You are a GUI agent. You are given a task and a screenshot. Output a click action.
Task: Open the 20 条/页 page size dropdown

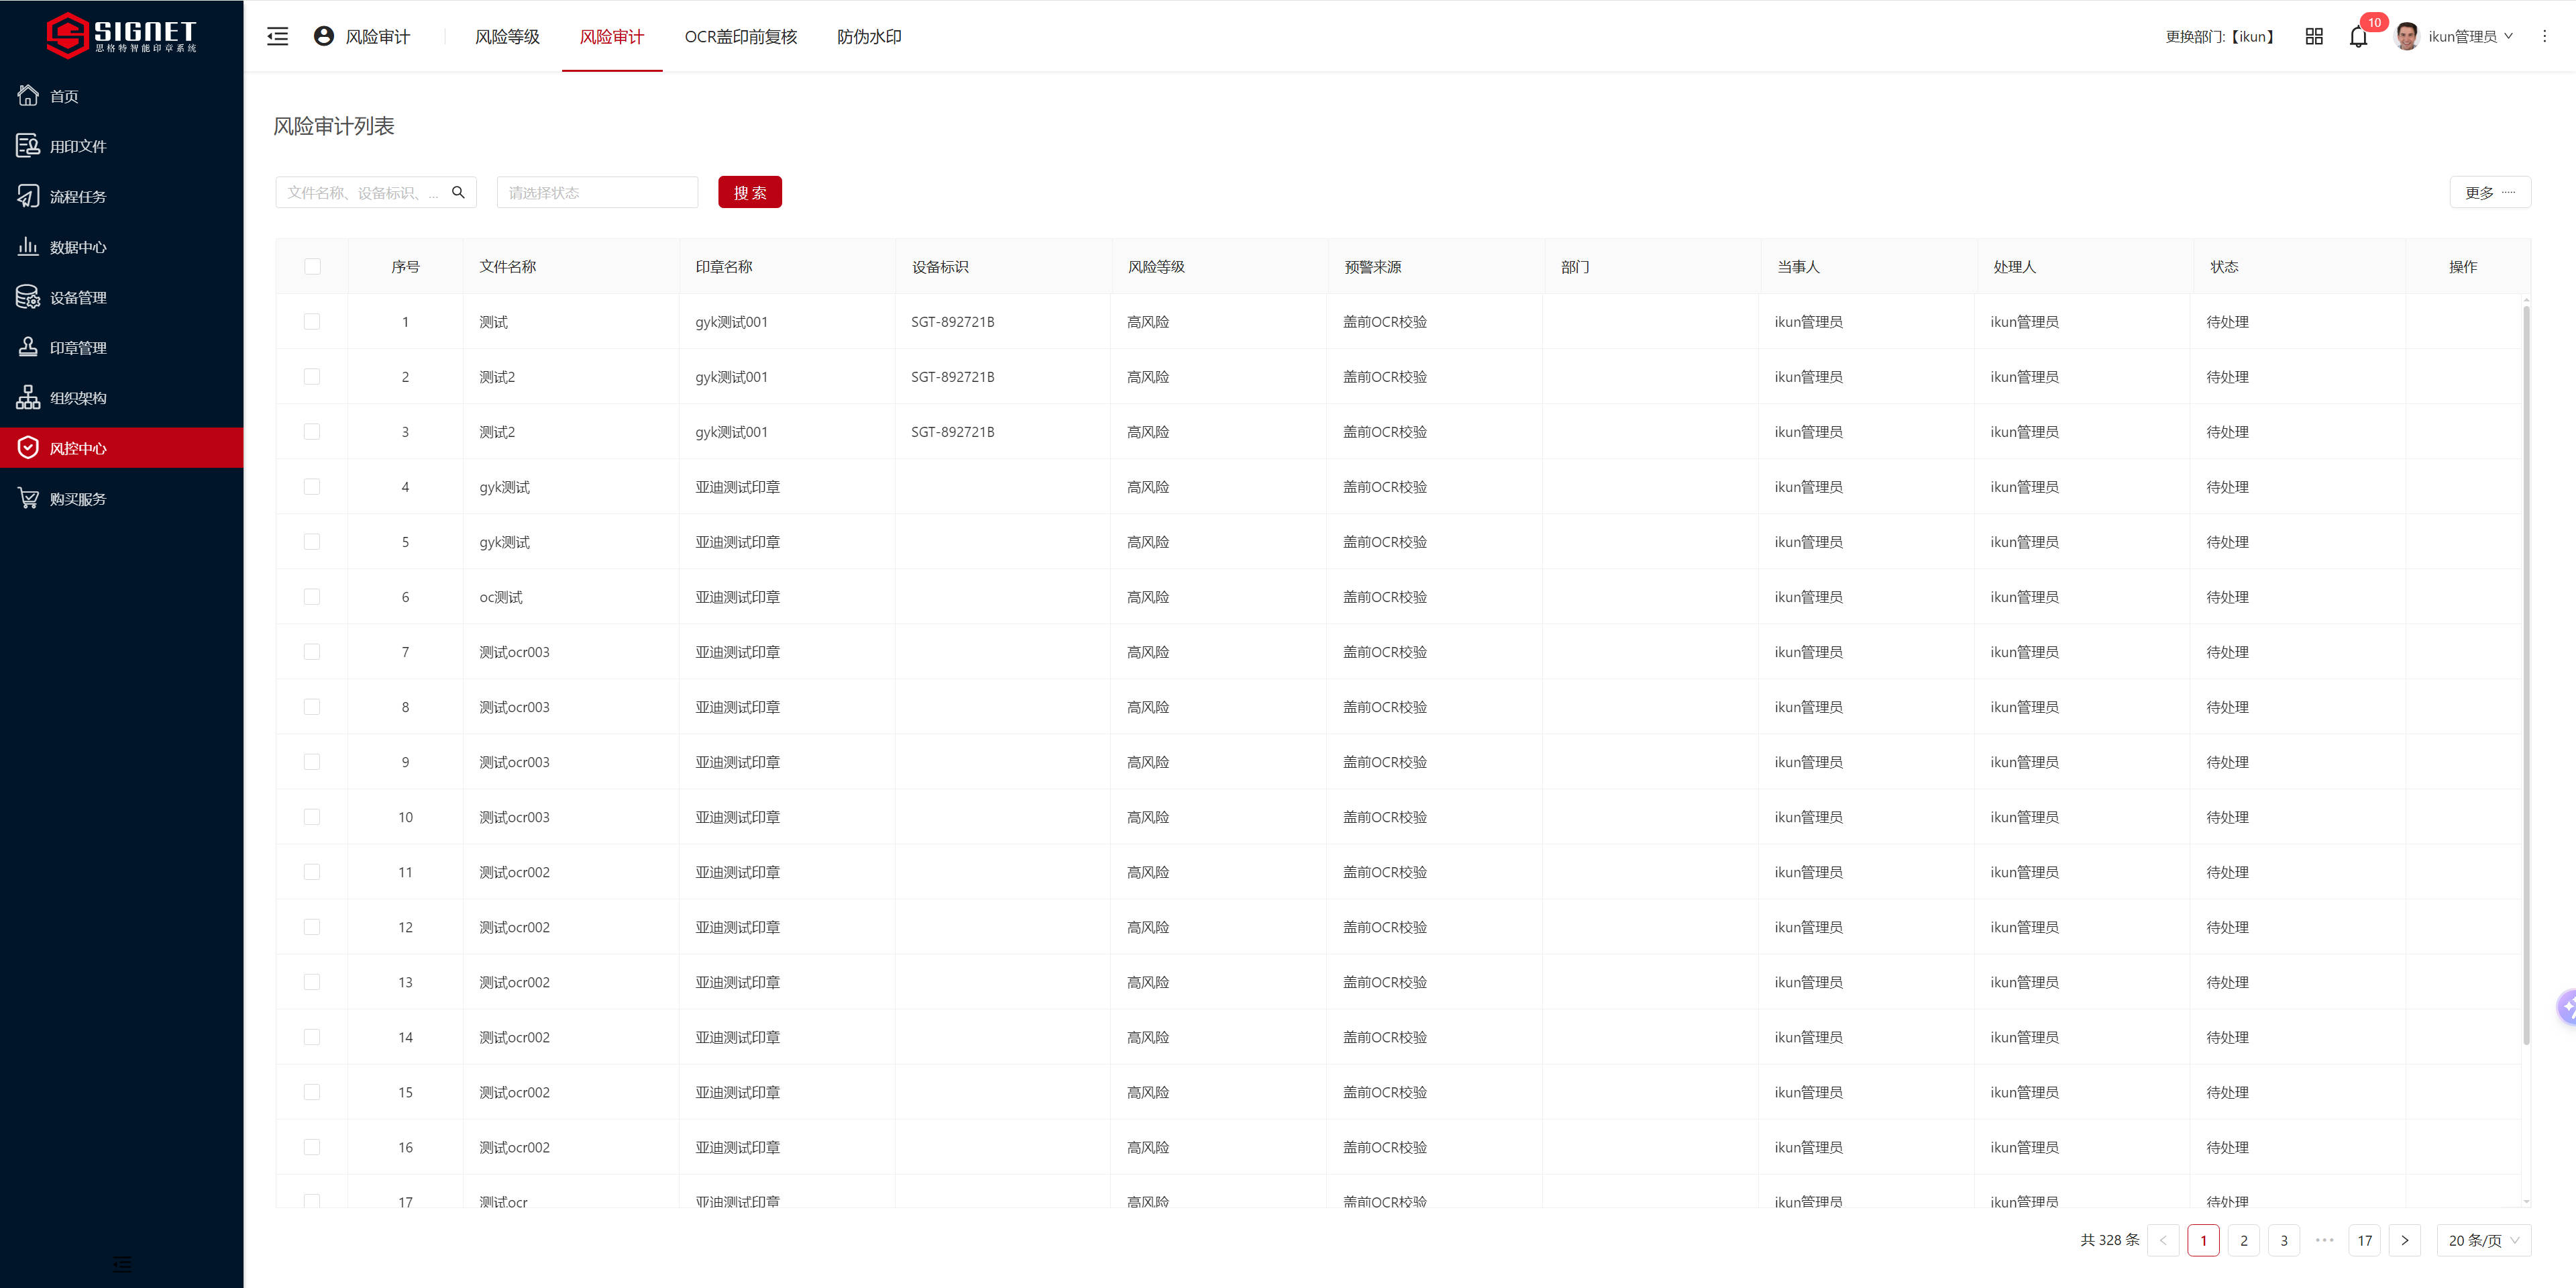coord(2483,1240)
